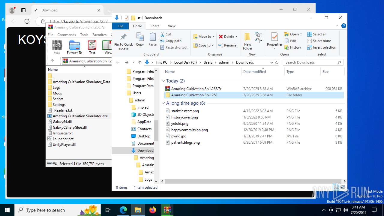Open Explorer Help question mark icon

pos(344,26)
